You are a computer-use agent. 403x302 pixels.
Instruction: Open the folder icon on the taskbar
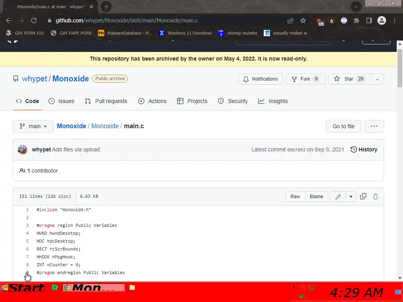pos(132,287)
